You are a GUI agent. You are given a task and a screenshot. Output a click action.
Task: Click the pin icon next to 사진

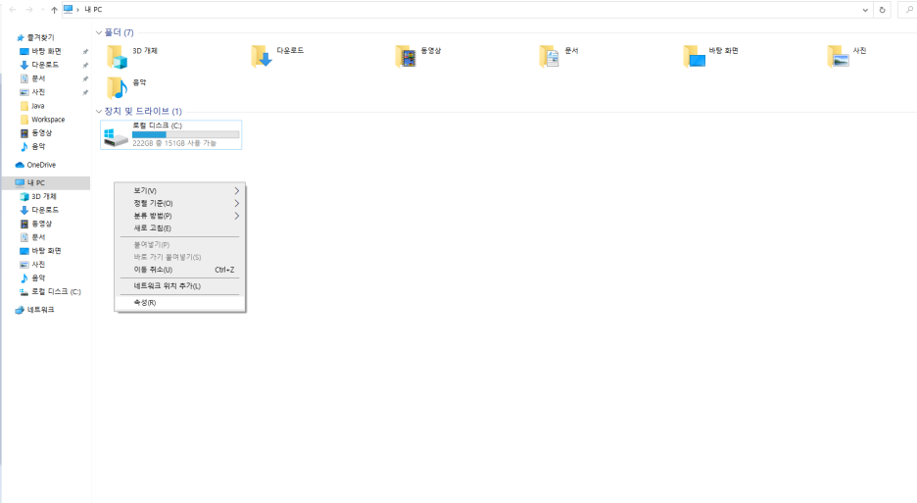(x=85, y=92)
